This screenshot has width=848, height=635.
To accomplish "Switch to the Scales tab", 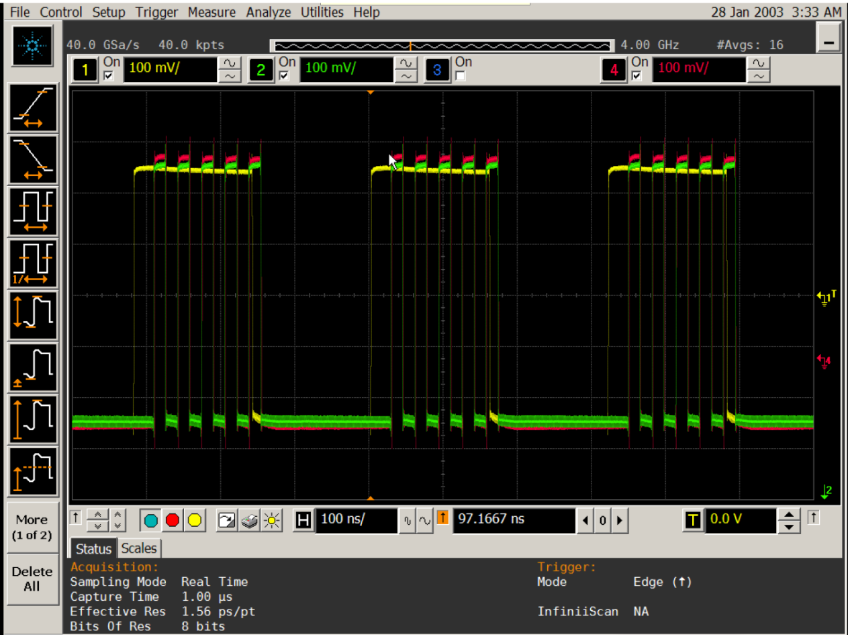I will pyautogui.click(x=139, y=548).
